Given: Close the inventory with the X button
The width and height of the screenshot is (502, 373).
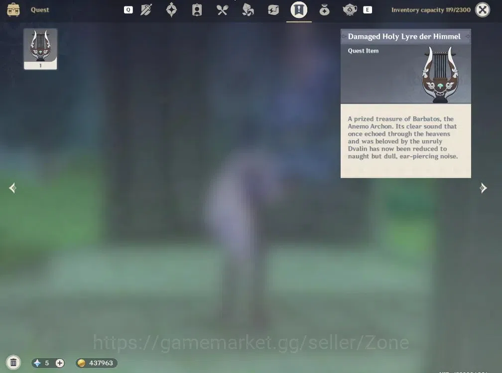Looking at the screenshot, I should point(483,10).
